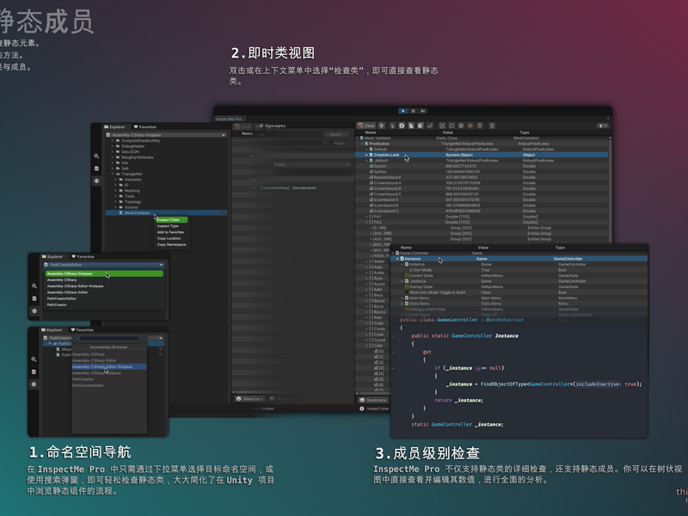Click the red circle icon in the inspector toolbar
This screenshot has height=516, width=688.
470,126
